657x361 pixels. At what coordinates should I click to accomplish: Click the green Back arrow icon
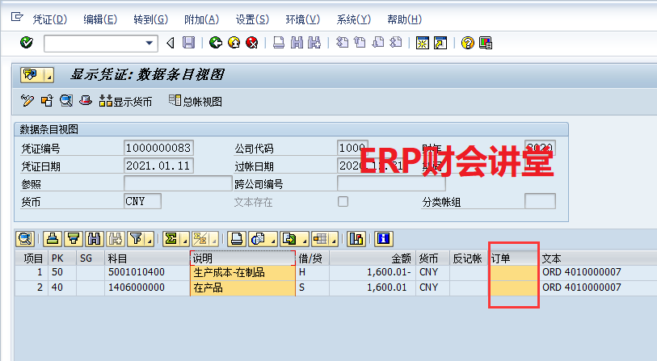(215, 43)
